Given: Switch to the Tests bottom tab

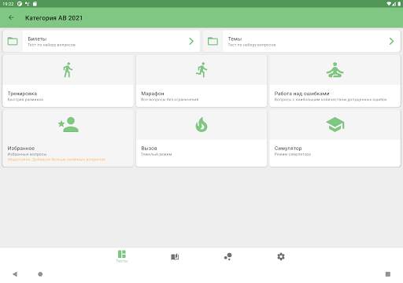Looking at the screenshot, I should [x=122, y=256].
